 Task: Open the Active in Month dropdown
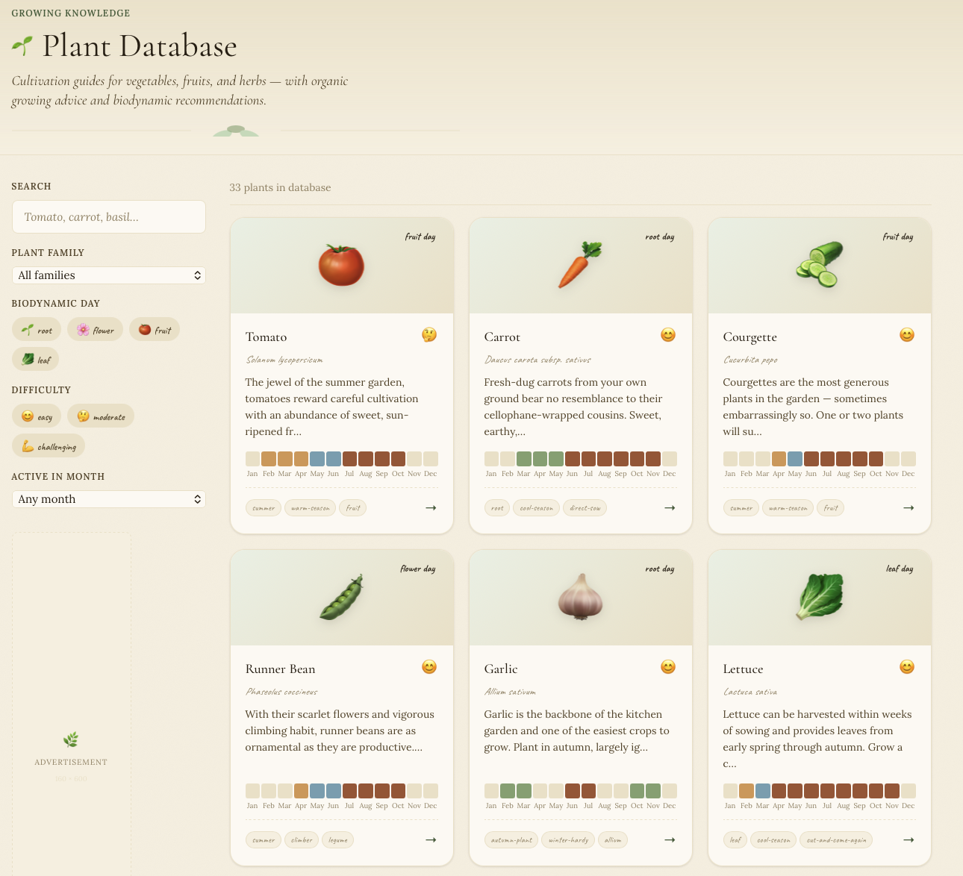(109, 498)
